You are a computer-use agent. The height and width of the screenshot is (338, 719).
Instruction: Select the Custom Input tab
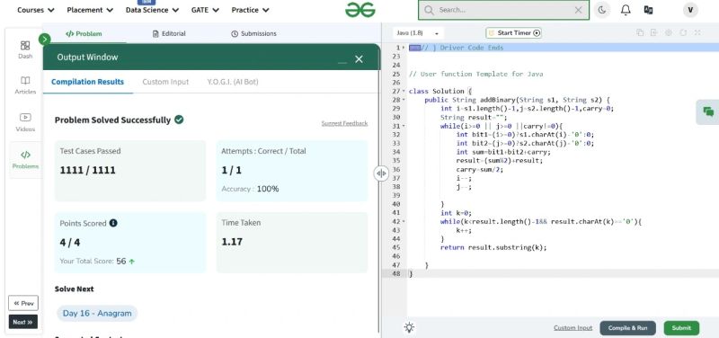[x=165, y=82]
